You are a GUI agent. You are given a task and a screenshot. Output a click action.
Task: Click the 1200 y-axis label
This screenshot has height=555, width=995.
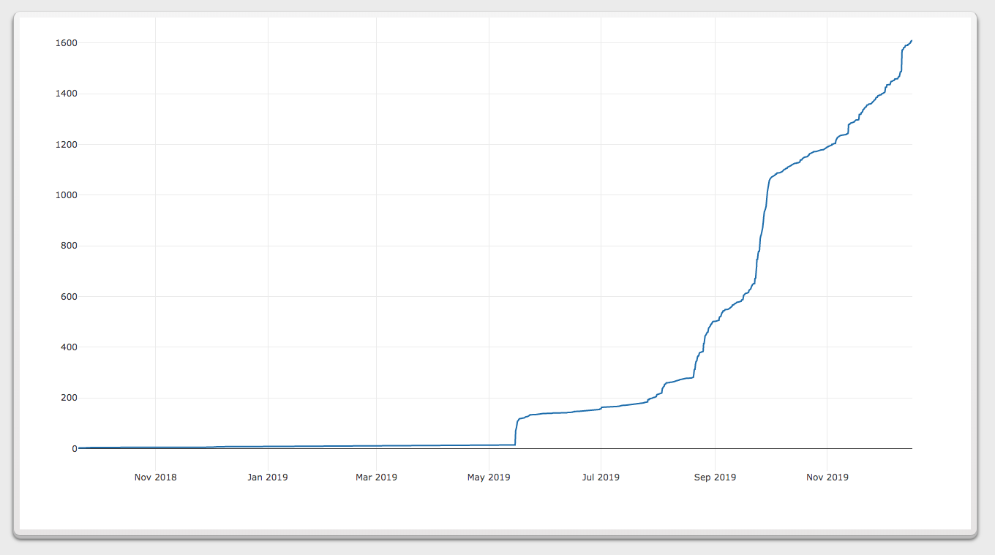67,144
